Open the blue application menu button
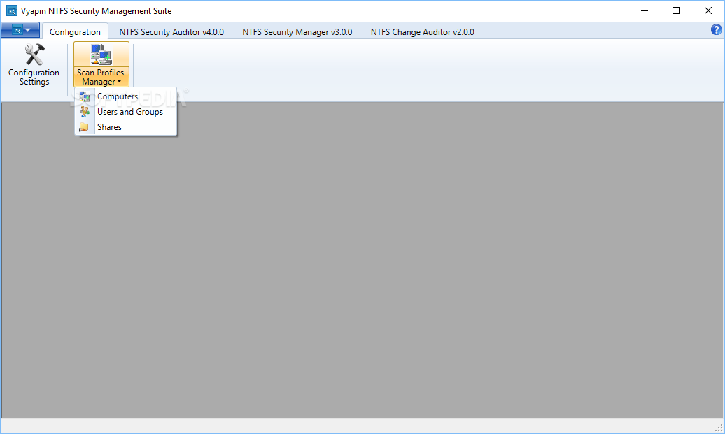This screenshot has height=434, width=725. pyautogui.click(x=20, y=30)
